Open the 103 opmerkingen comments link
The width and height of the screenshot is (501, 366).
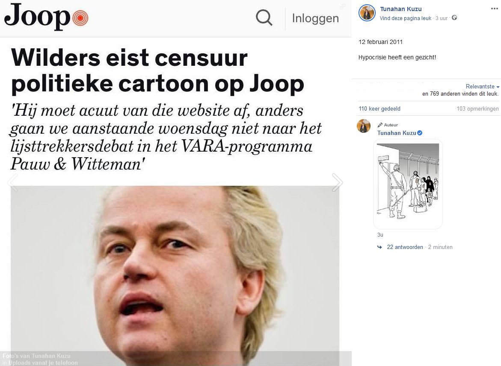477,109
